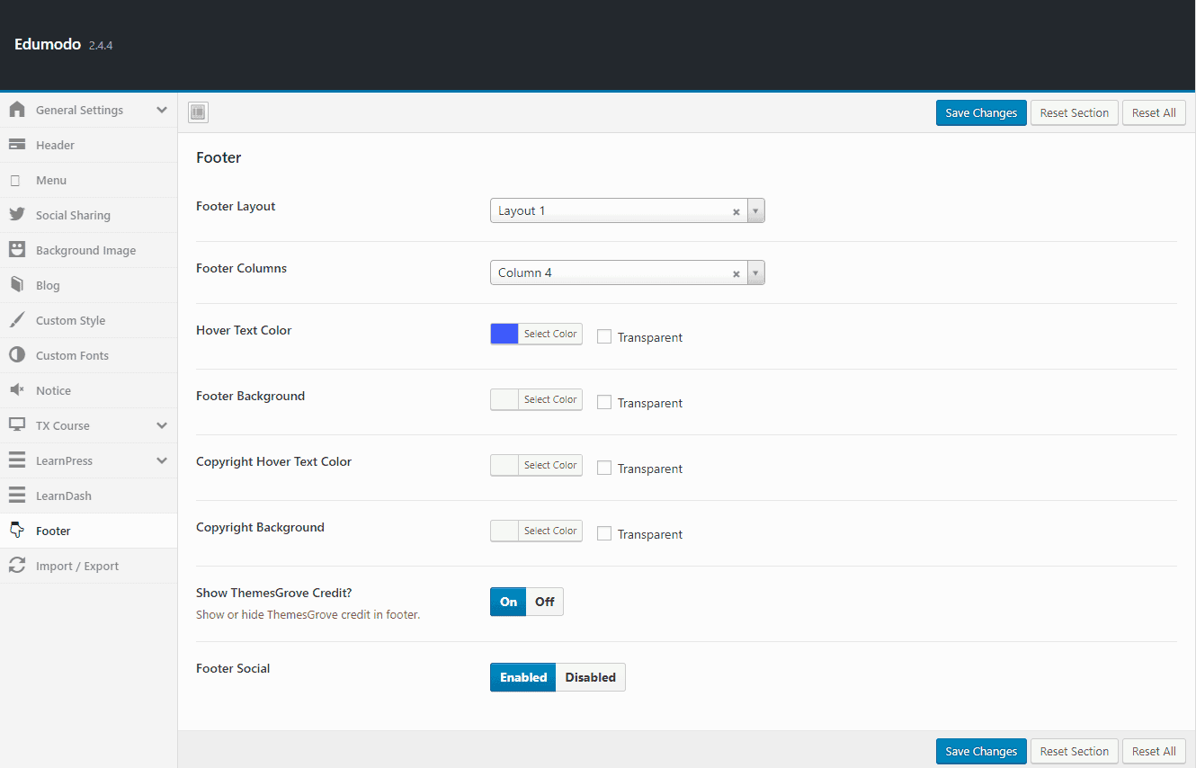The height and width of the screenshot is (768, 1196).
Task: Click the Twitter bird icon for Social Sharing
Action: tap(17, 215)
